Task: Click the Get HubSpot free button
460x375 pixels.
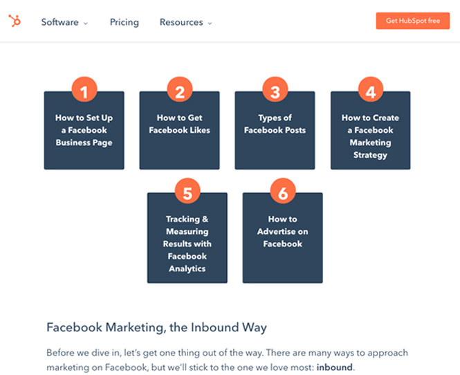Action: [x=413, y=21]
